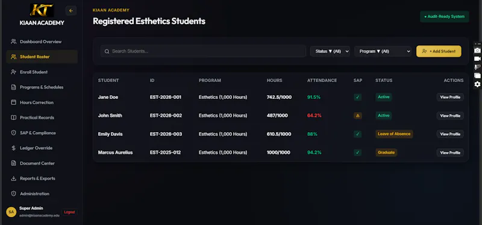Click ID EST-2025-012
The width and height of the screenshot is (482, 225).
165,153
